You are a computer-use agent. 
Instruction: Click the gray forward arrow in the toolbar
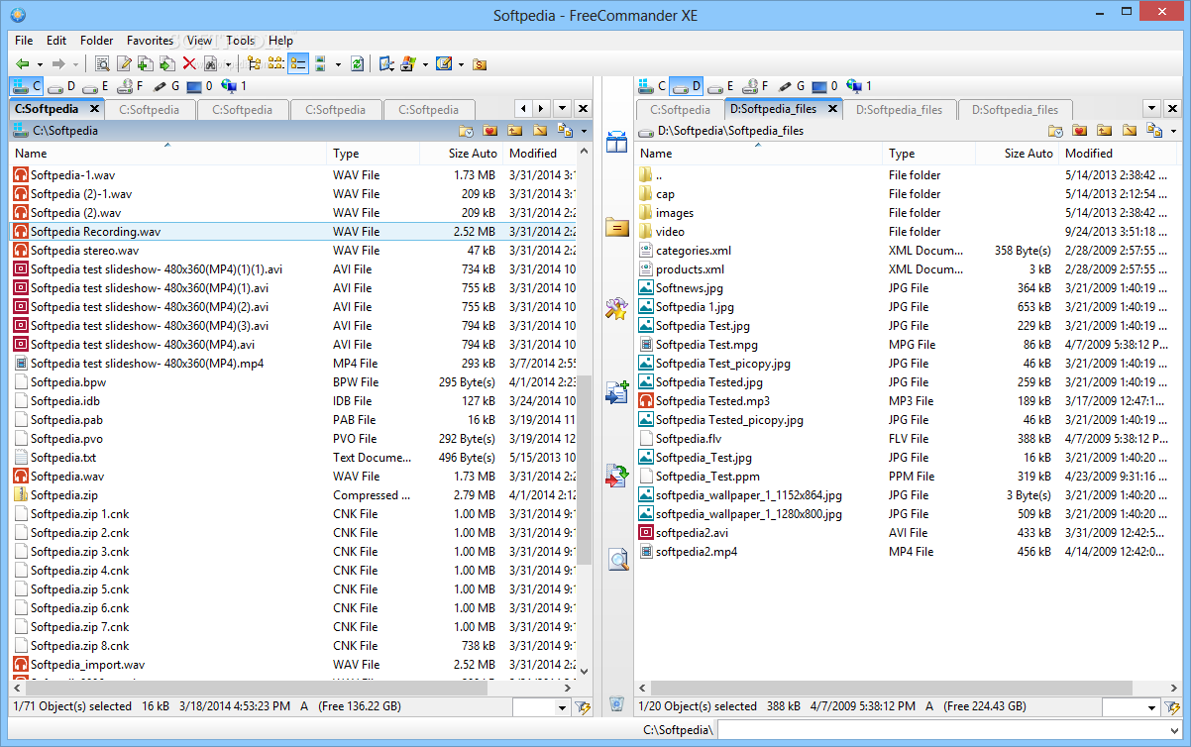pyautogui.click(x=58, y=63)
